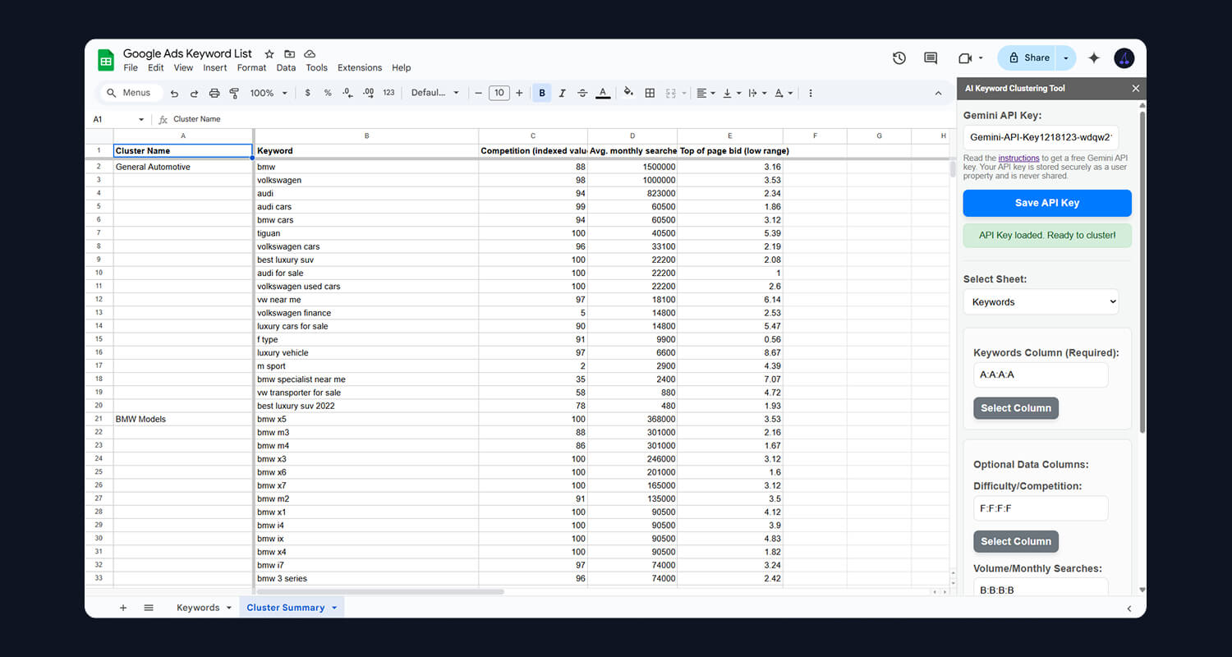Toggle Bold formatting

pyautogui.click(x=542, y=93)
